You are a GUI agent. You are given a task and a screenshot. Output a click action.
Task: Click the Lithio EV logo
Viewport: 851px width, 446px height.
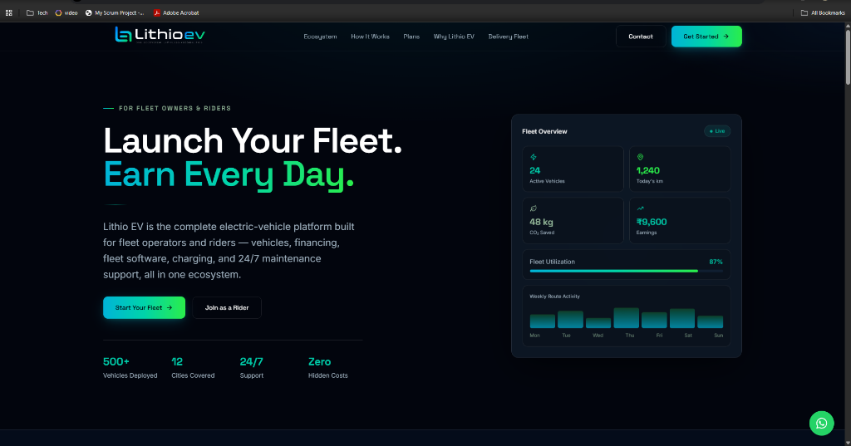[x=160, y=35]
